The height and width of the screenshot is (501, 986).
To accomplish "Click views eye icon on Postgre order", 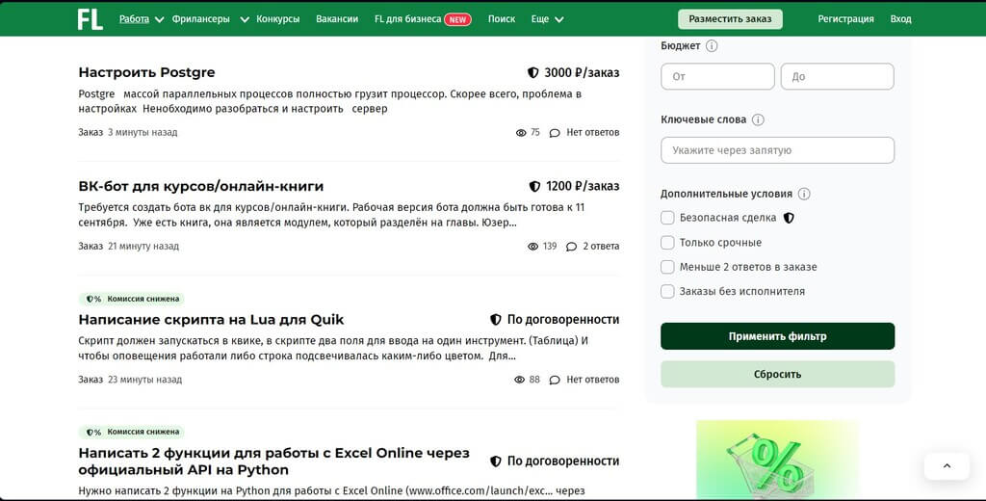I will coord(521,133).
